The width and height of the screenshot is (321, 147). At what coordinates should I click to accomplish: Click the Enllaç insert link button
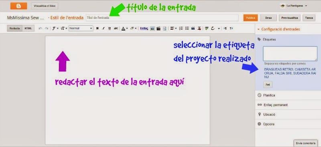coord(144,28)
